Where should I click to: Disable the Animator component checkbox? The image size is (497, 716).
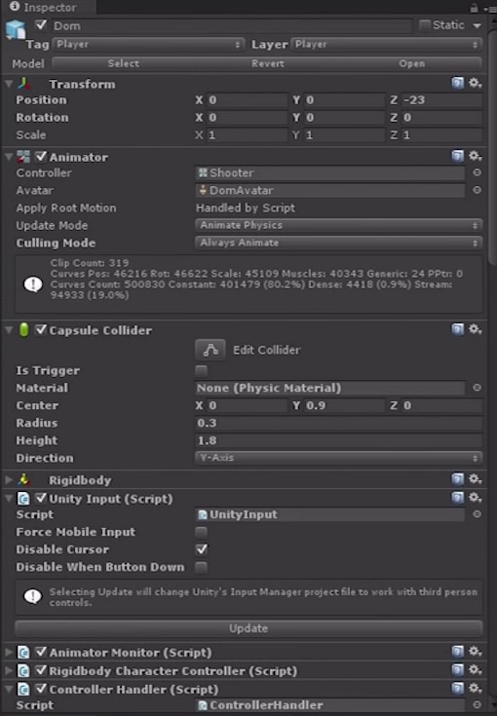click(41, 156)
